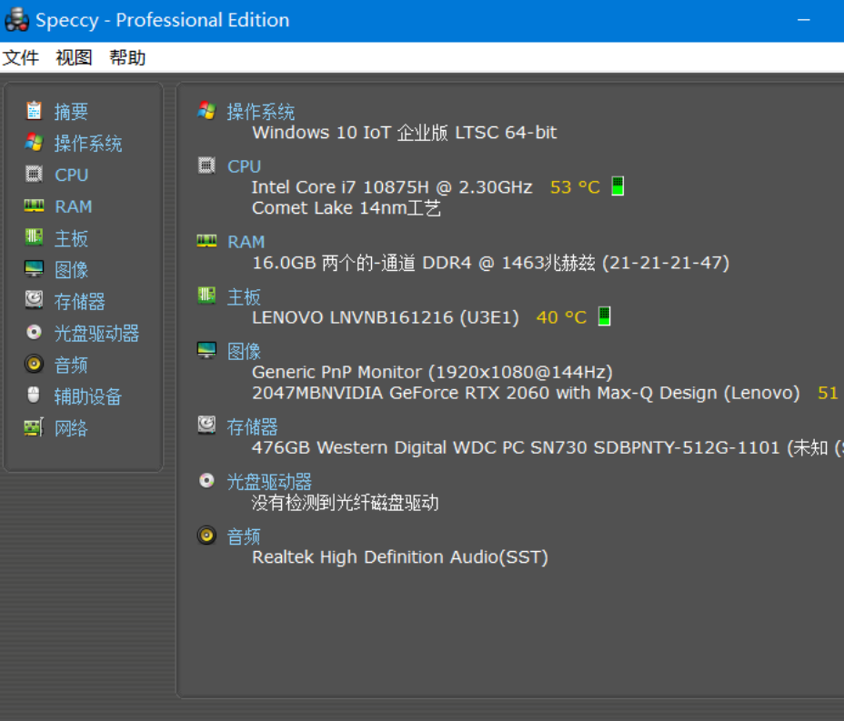Open the 图像 sidebar section
The width and height of the screenshot is (844, 721).
click(71, 270)
